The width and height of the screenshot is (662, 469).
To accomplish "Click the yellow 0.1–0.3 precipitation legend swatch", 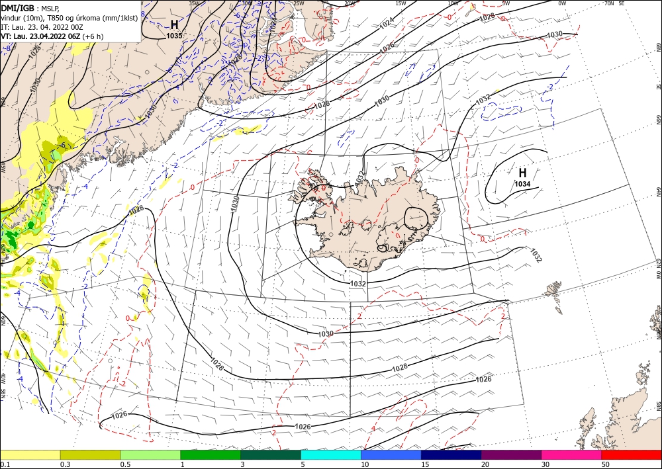I will [x=30, y=454].
